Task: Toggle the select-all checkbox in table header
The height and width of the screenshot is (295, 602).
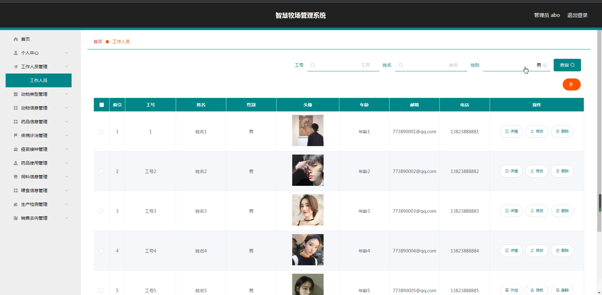Action: [102, 105]
